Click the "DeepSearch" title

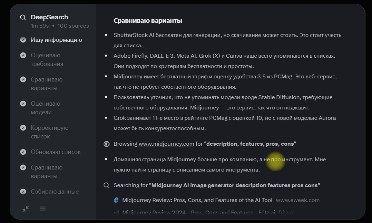[49, 17]
